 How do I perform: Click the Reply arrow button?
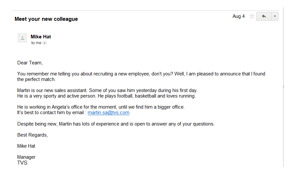pos(264,16)
